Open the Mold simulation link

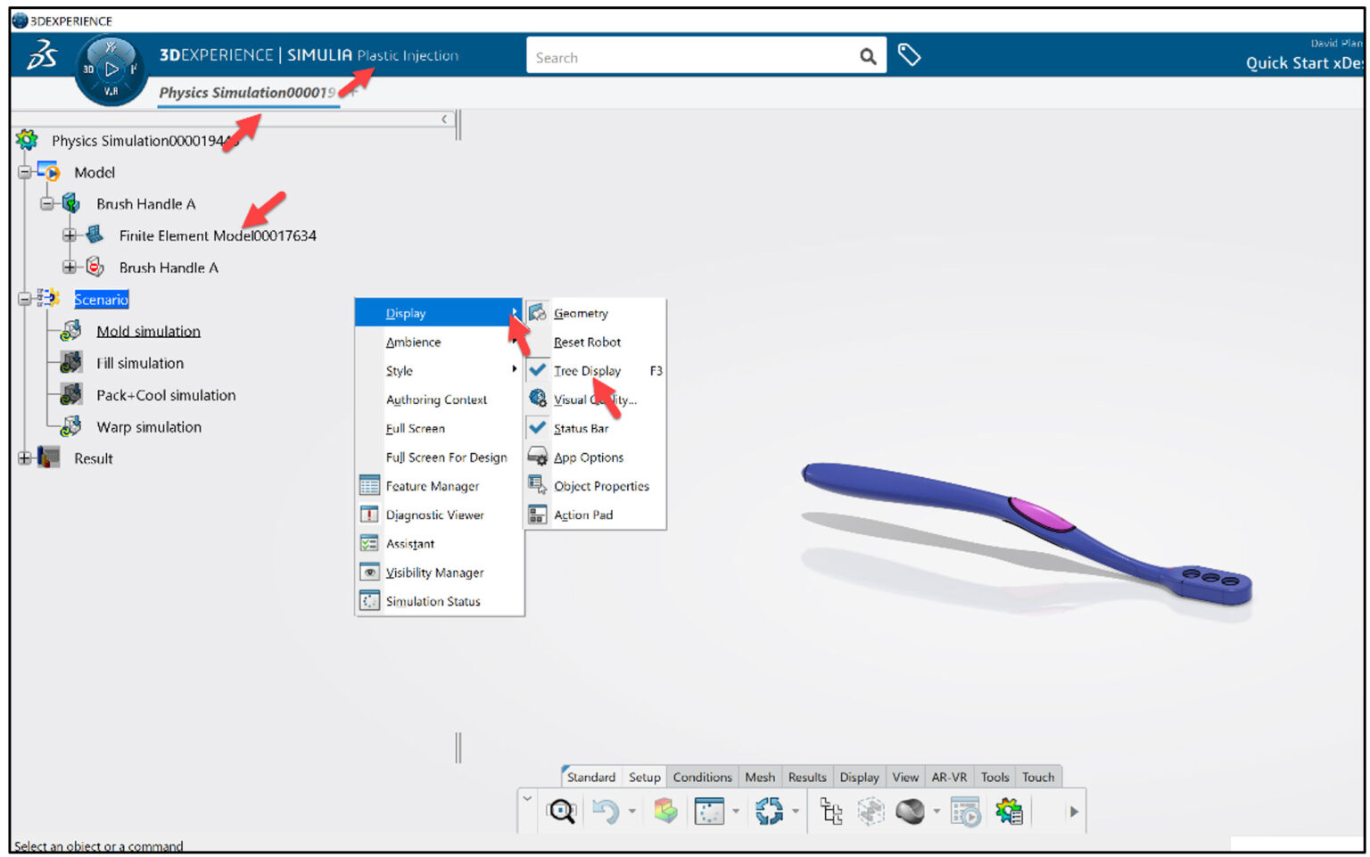(147, 331)
